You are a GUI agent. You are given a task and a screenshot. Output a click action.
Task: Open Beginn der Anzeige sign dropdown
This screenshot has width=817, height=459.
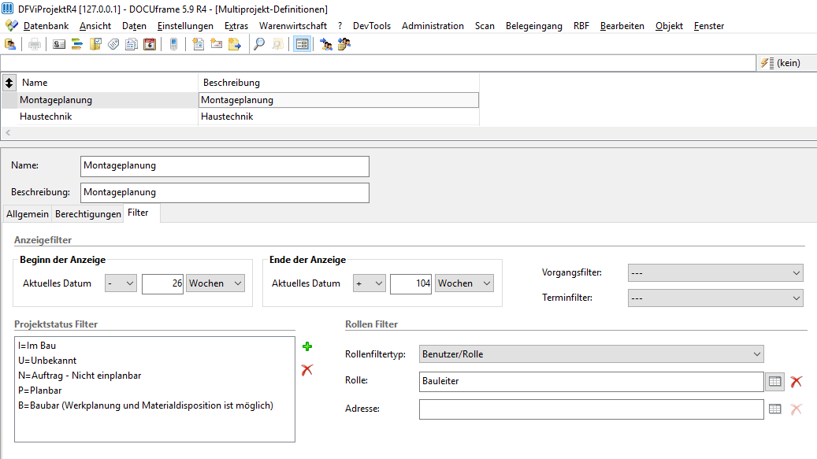click(121, 283)
